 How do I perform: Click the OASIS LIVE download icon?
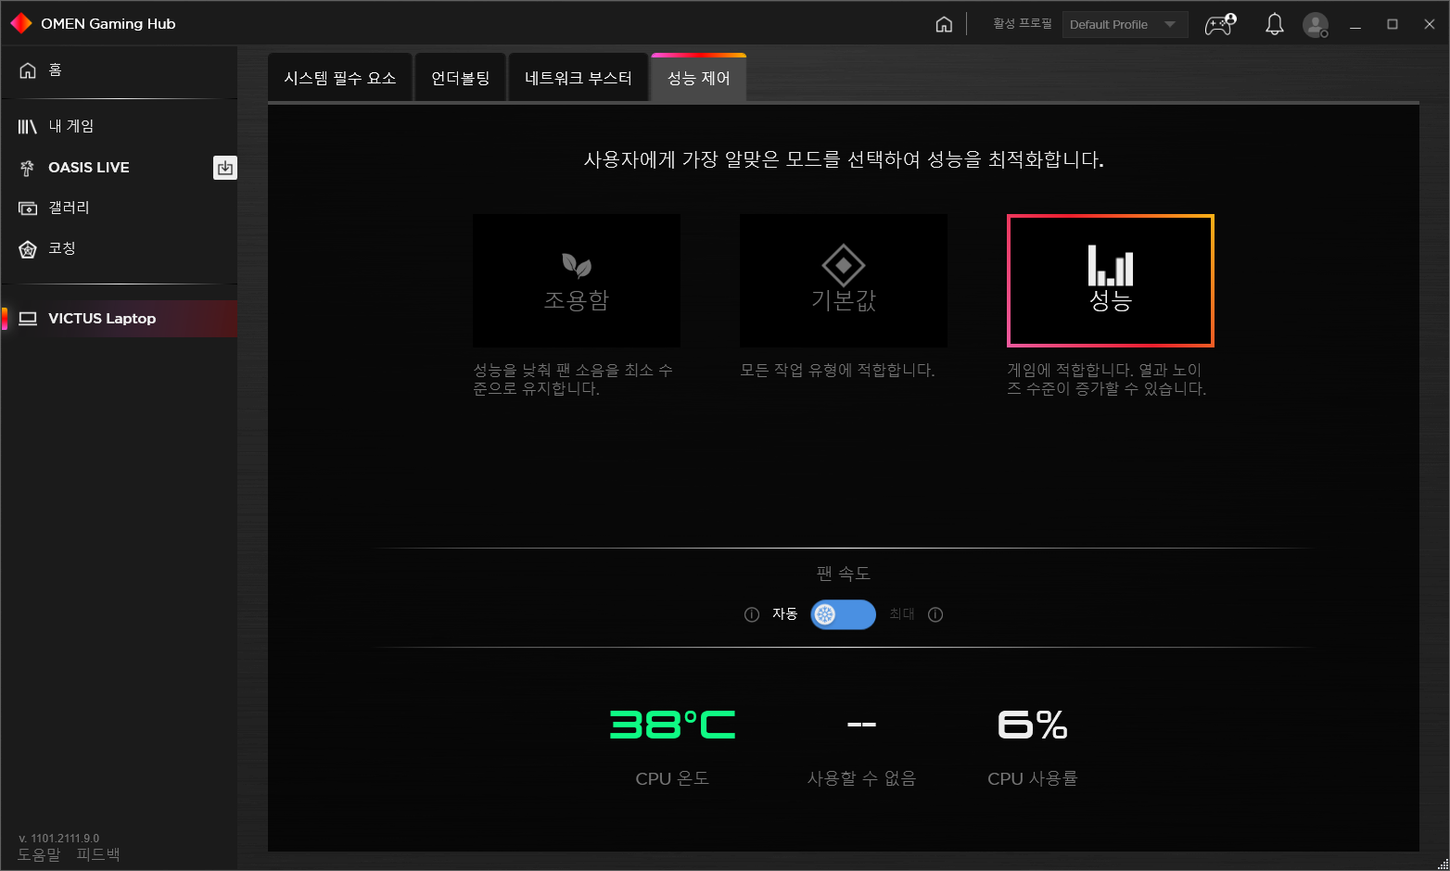(x=225, y=168)
